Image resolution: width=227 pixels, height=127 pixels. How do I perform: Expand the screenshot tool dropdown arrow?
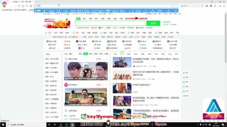(x=217, y=6)
